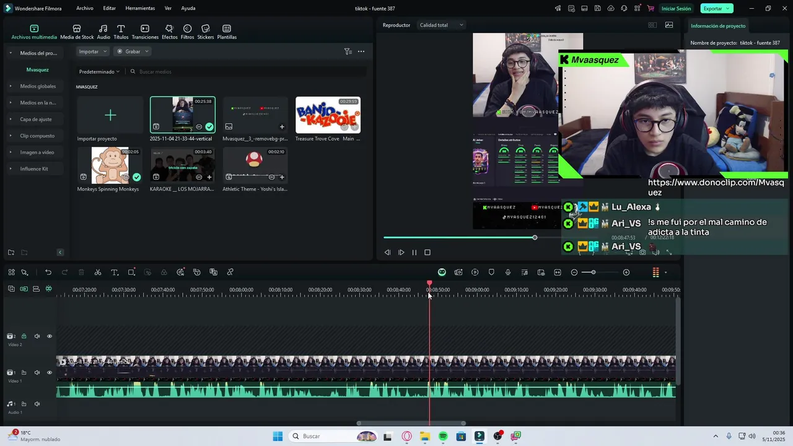The width and height of the screenshot is (793, 446).
Task: Select the Monkeys Spinning Monkeys clip thumbnail
Action: [x=110, y=165]
